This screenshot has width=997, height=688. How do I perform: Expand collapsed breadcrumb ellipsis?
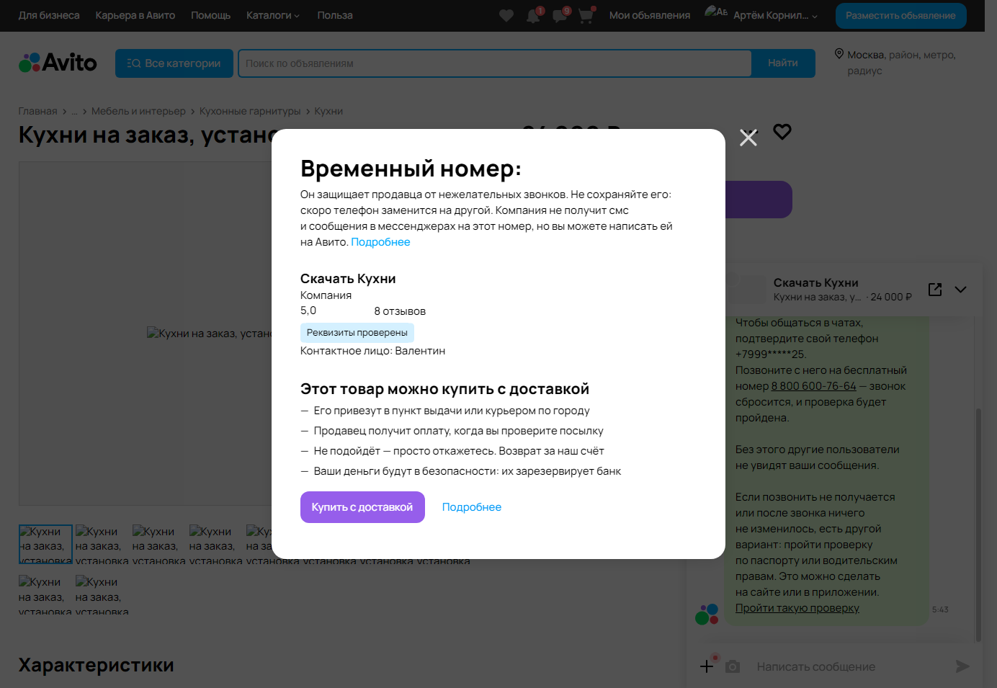point(74,112)
